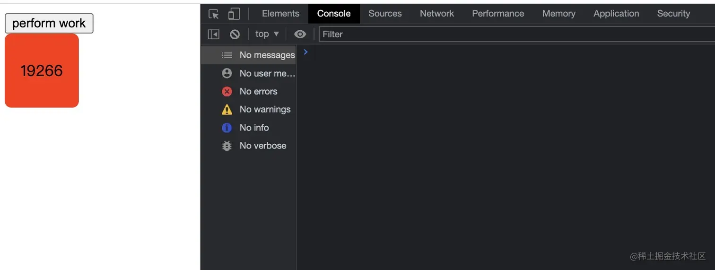
Task: Activate the inspect element picker icon
Action: (214, 14)
